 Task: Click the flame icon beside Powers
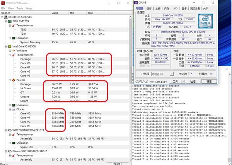(x=14, y=80)
